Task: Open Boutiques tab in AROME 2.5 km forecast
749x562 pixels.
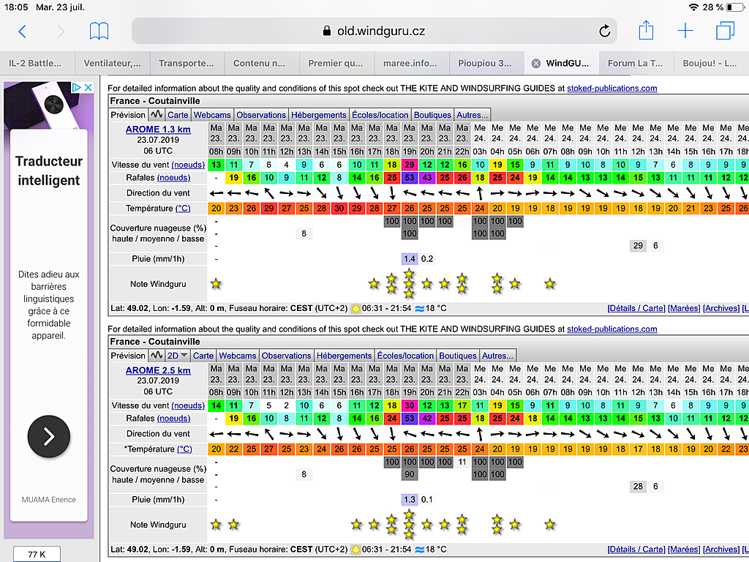Action: [458, 356]
